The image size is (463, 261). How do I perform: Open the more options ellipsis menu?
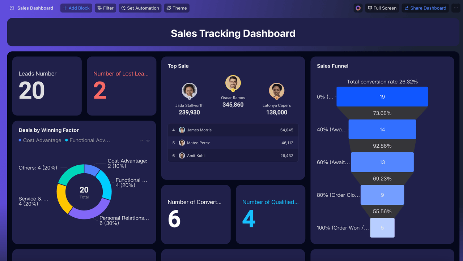coord(456,8)
